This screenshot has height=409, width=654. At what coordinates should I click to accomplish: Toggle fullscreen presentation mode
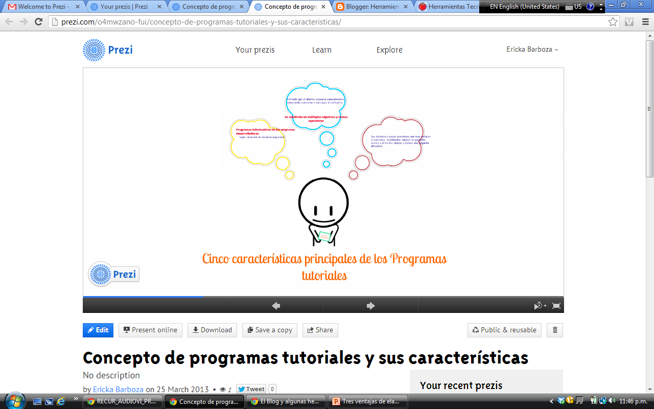[x=556, y=305]
